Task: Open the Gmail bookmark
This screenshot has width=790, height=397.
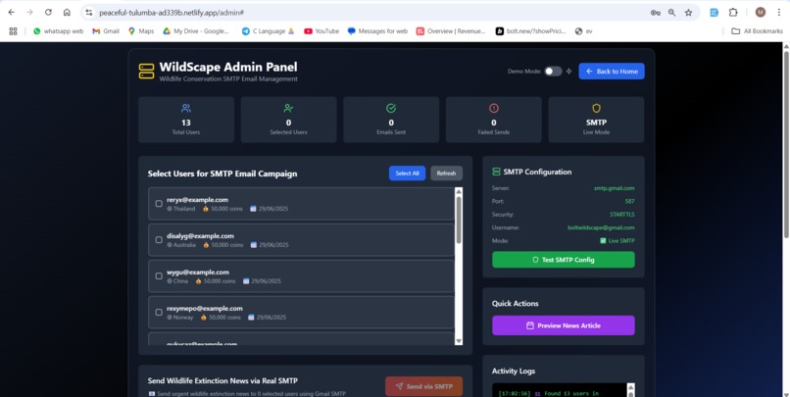Action: (x=106, y=31)
